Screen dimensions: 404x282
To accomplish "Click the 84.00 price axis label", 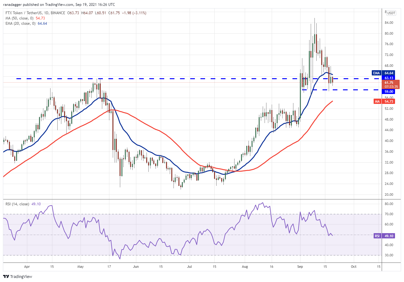I will (389, 23).
